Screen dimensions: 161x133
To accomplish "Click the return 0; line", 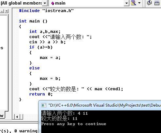I will [x=41, y=94].
